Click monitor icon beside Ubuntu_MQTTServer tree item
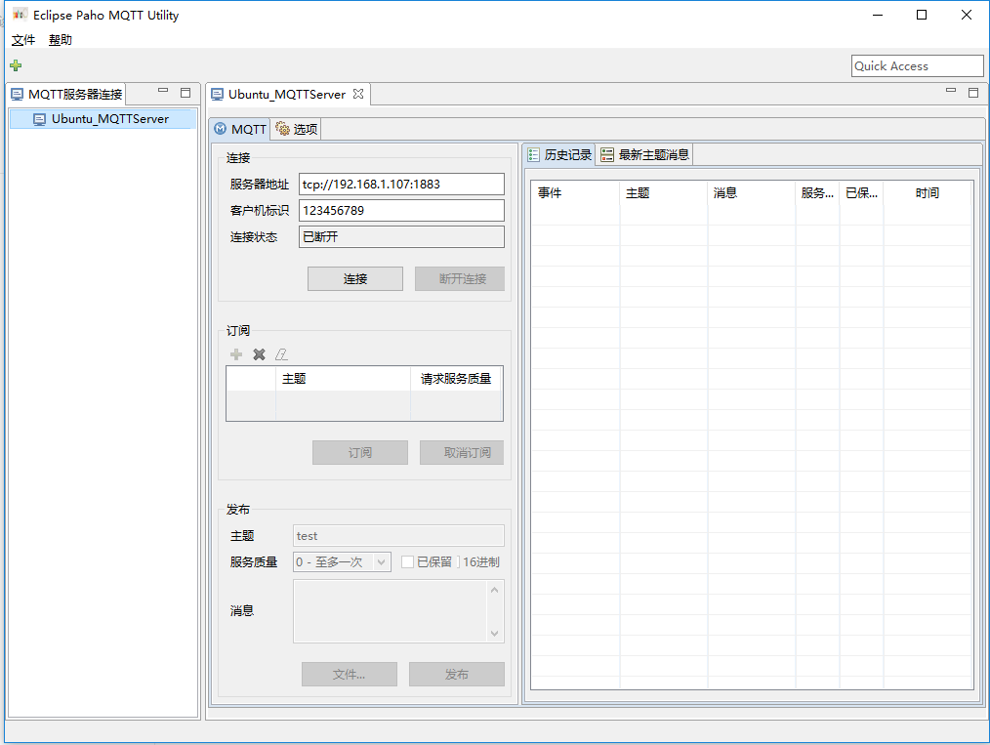The width and height of the screenshot is (990, 745). point(39,119)
